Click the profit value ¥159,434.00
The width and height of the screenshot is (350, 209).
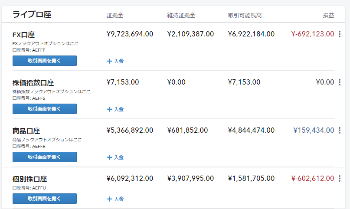coord(314,130)
